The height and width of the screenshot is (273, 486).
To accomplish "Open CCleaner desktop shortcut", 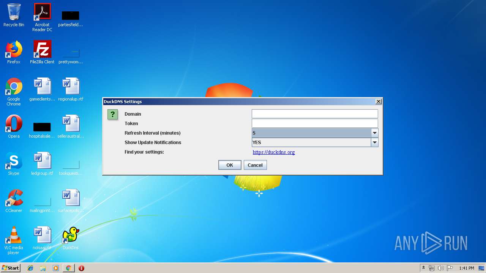I will [14, 201].
